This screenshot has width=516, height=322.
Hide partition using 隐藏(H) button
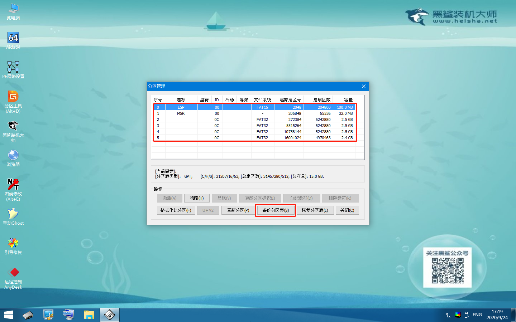pos(197,198)
